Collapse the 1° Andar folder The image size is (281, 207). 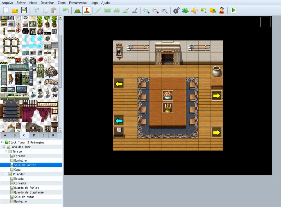pos(6,174)
